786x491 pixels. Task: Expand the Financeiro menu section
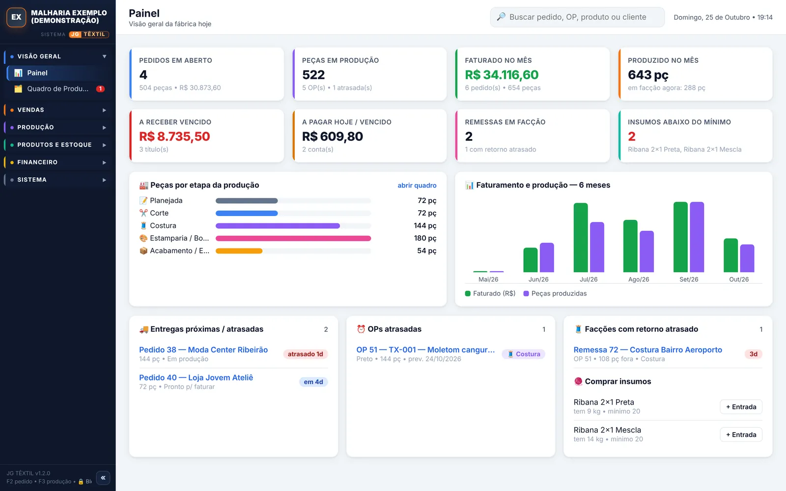(58, 162)
